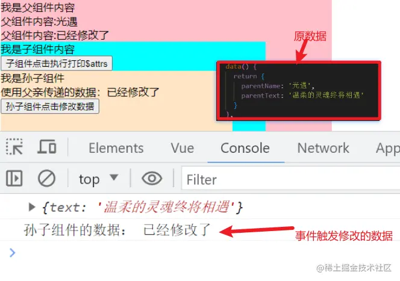Click the 孙子组件的数据 console log line
The width and height of the screenshot is (400, 281).
pos(117,230)
